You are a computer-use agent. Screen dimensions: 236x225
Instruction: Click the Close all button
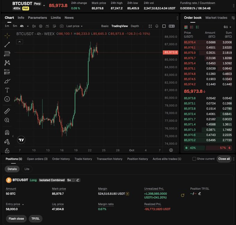coord(224,159)
